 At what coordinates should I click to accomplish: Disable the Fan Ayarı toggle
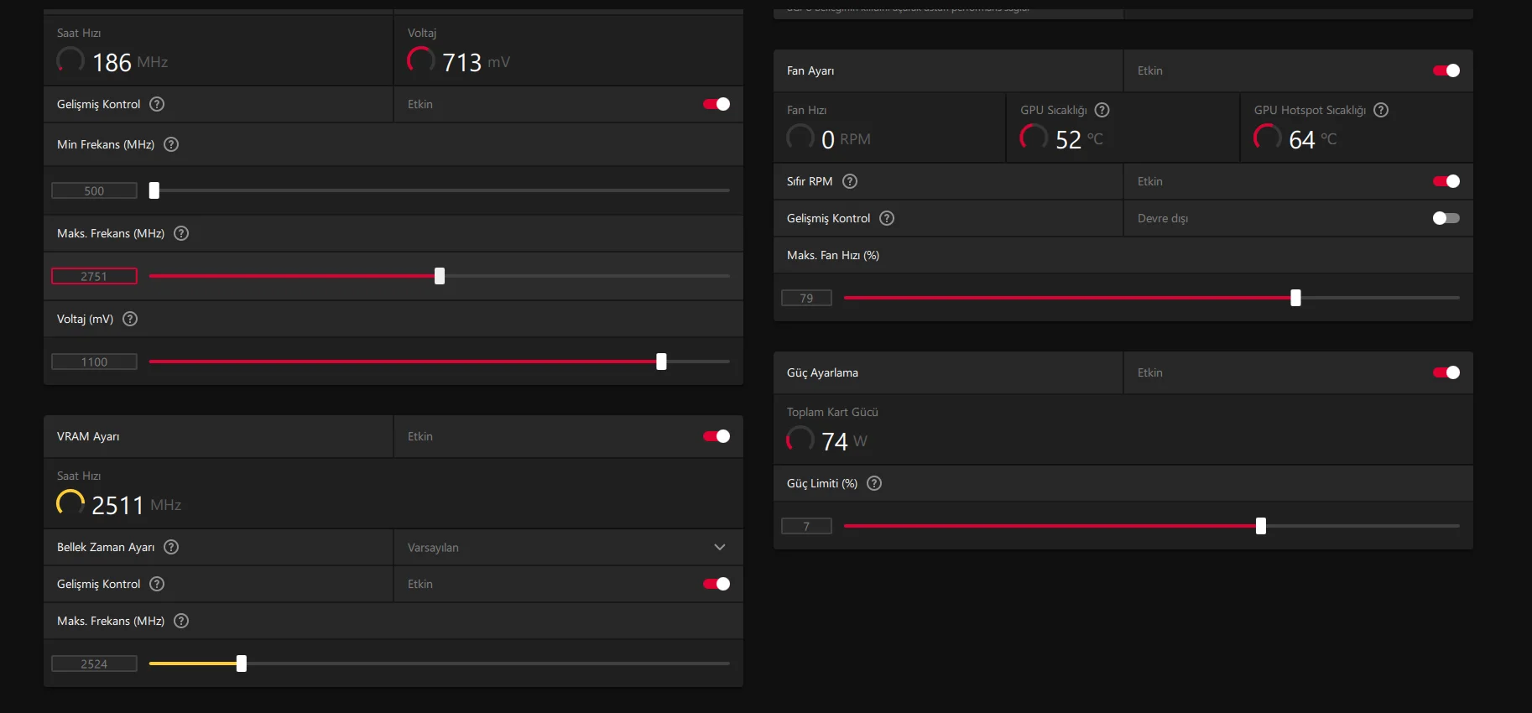click(x=1446, y=70)
